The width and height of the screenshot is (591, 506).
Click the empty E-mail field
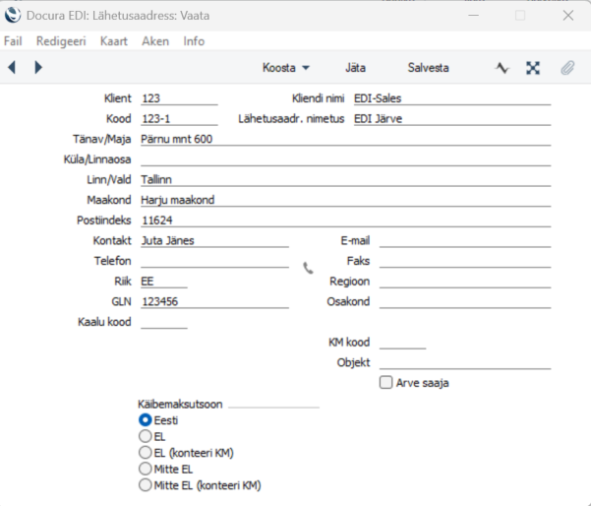(465, 241)
